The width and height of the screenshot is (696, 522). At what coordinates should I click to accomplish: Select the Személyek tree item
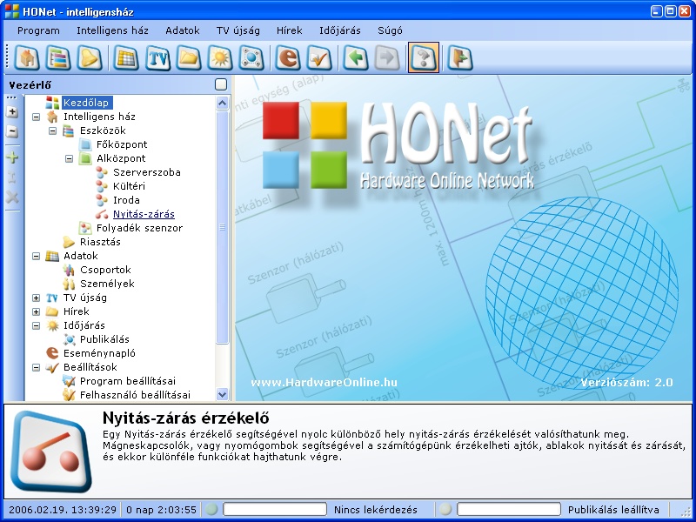[107, 284]
